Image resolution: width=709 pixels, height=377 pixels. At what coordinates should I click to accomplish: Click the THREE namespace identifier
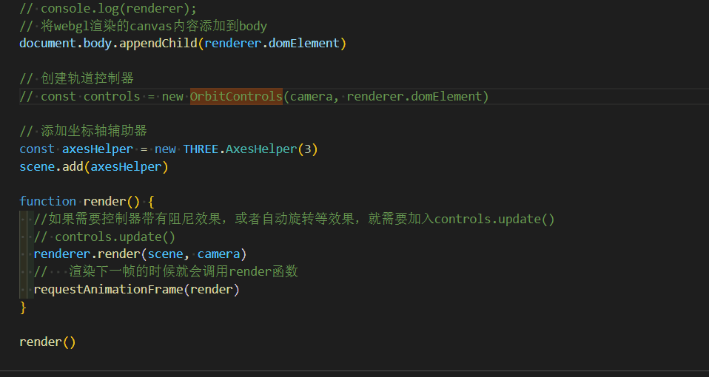click(201, 149)
